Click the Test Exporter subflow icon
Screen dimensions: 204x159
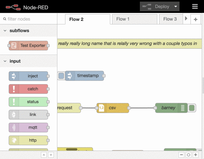[14, 46]
